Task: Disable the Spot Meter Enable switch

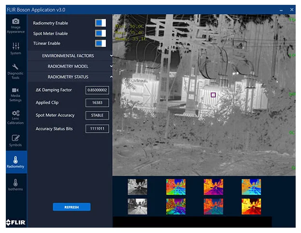Action: [x=100, y=33]
